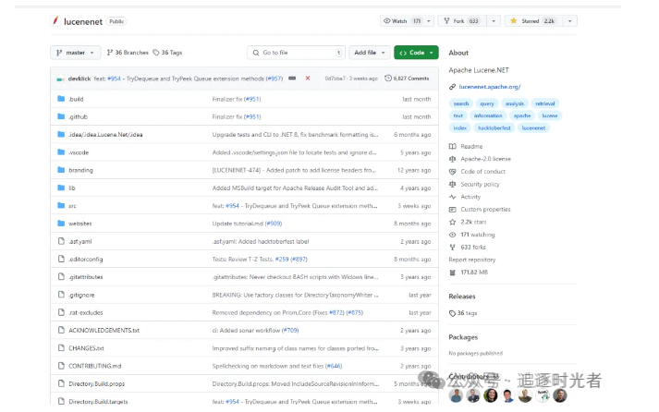Click the first contributor avatar

point(456,395)
